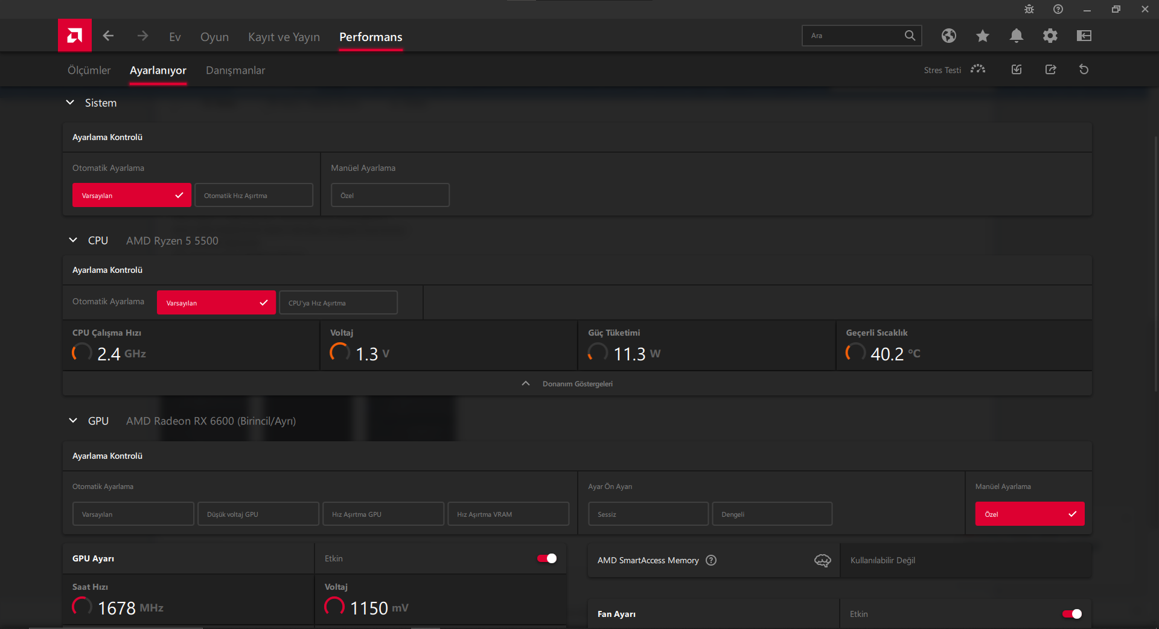Click the Kullanılabilir Değil status text
Image resolution: width=1159 pixels, height=629 pixels.
(883, 560)
